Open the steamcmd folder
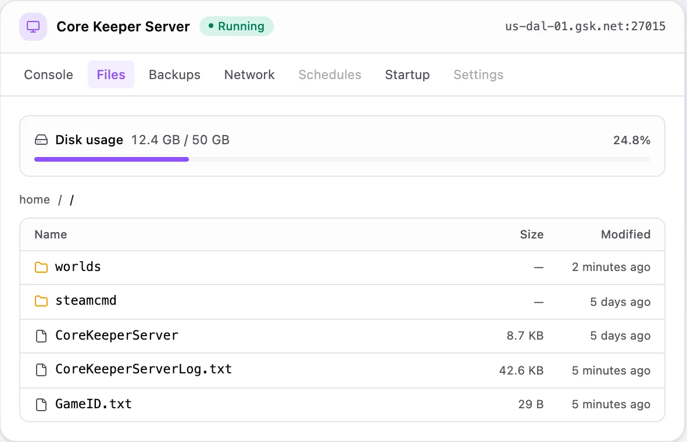Viewport: 687px width, 442px height. pyautogui.click(x=86, y=300)
